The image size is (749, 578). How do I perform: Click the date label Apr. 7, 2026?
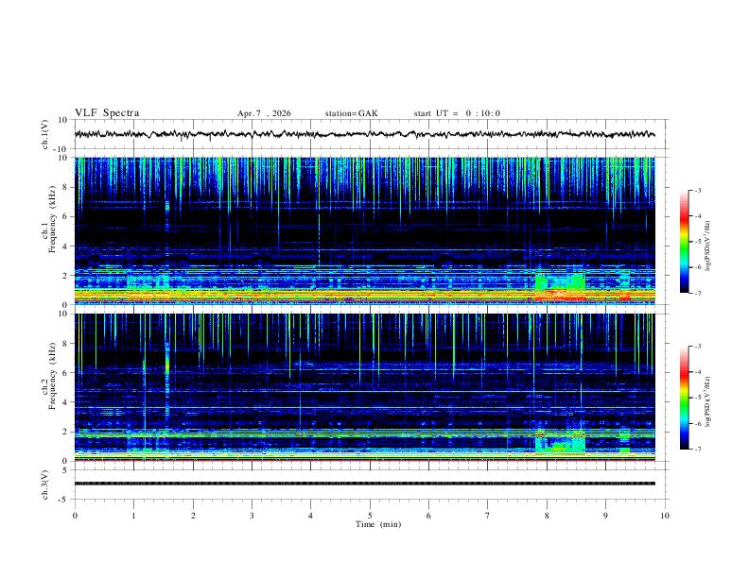pos(264,113)
